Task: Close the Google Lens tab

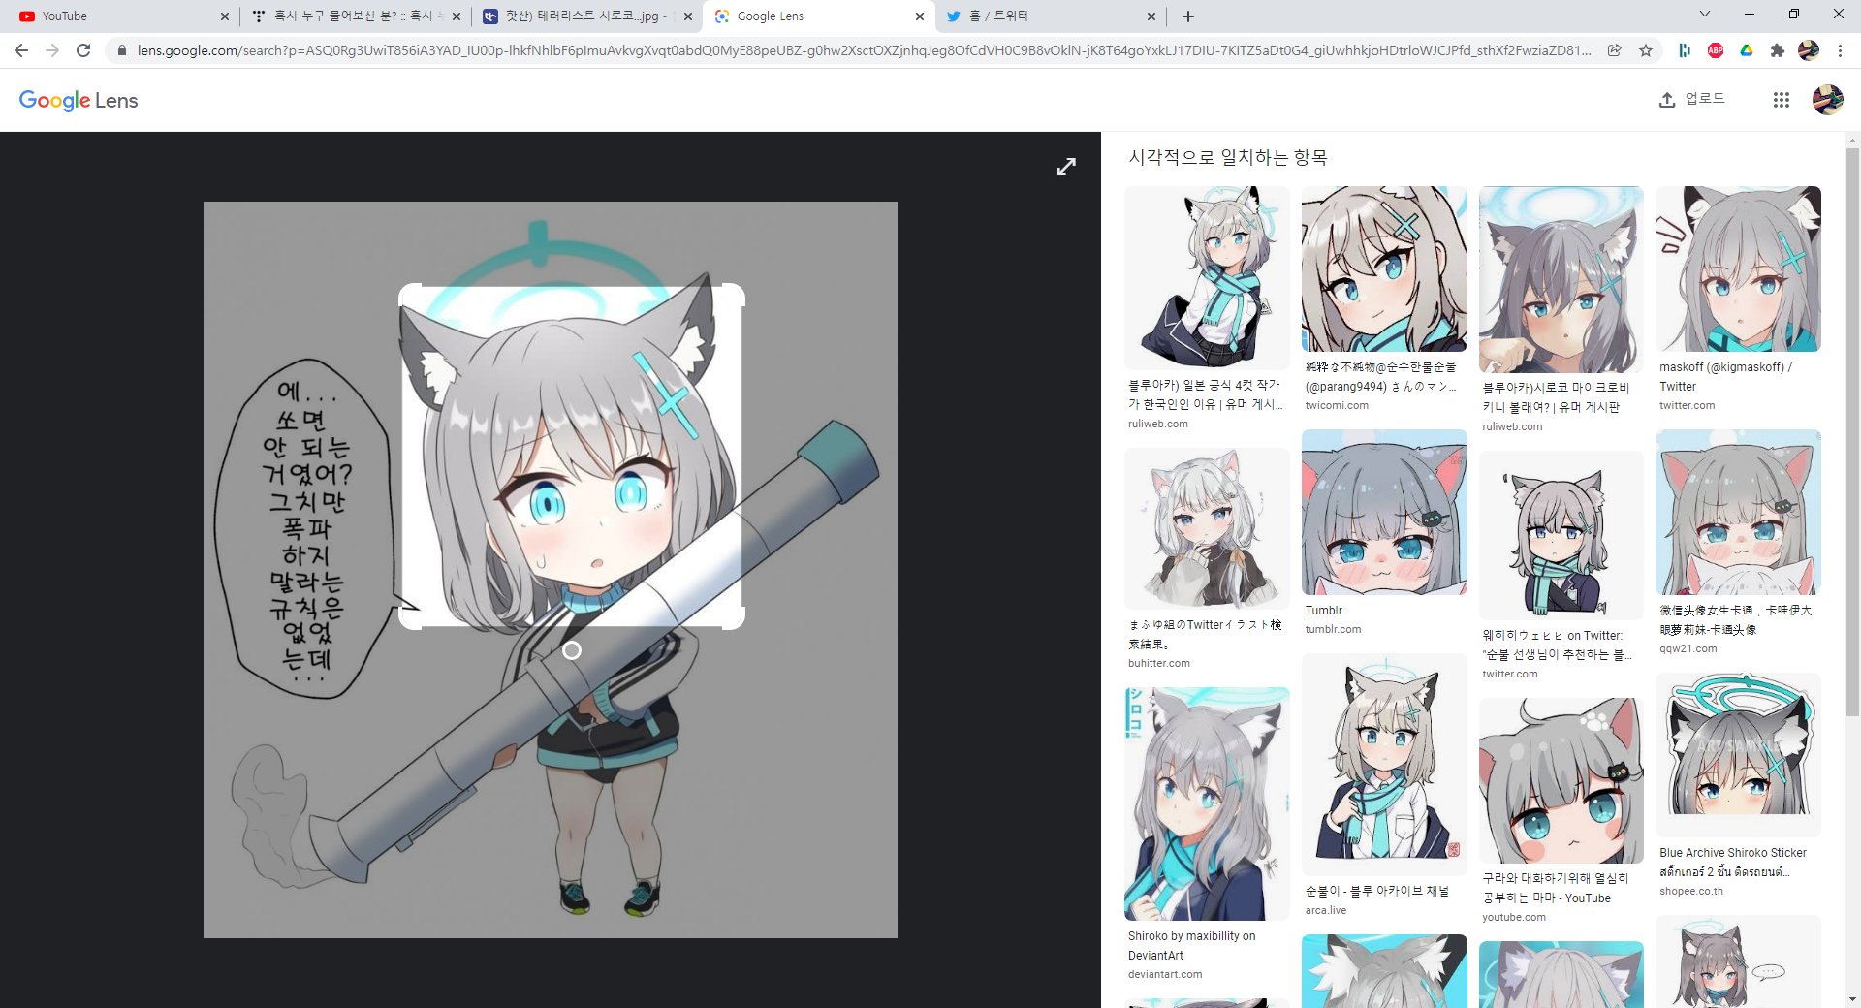Action: coord(920,16)
